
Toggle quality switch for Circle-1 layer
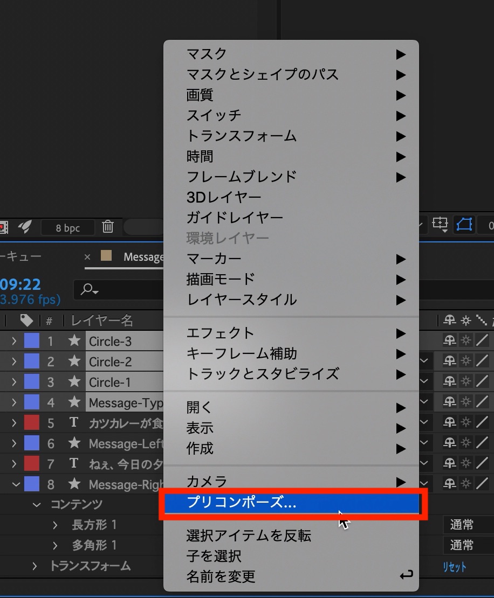(482, 381)
